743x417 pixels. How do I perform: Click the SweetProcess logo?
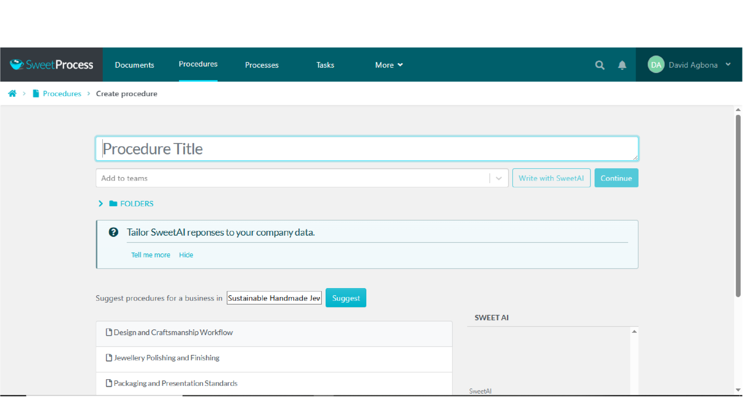coord(51,65)
